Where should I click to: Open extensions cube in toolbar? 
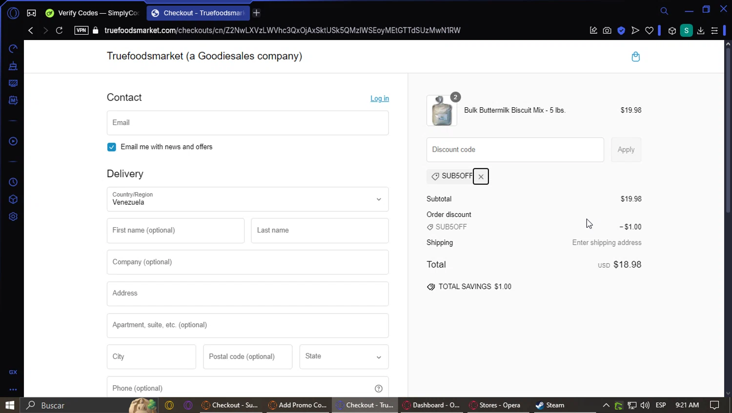672,31
